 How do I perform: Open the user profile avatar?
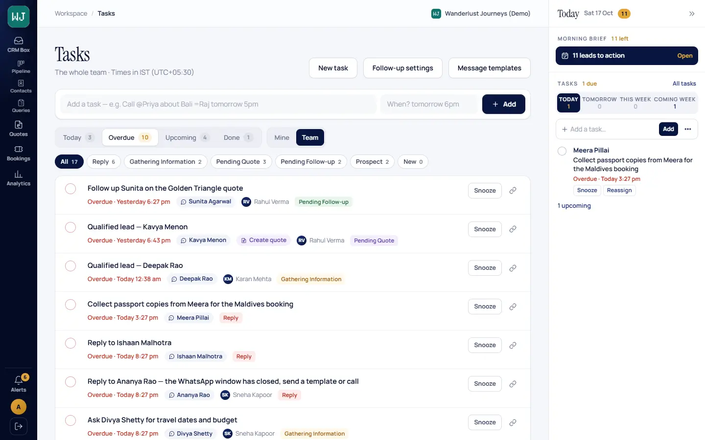click(x=19, y=407)
